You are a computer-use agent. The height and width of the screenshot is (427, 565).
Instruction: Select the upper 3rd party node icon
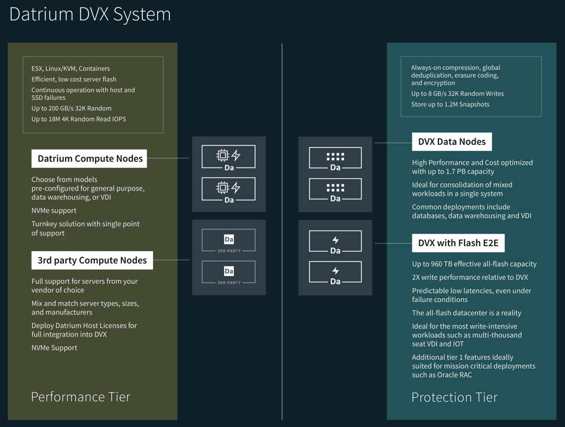pyautogui.click(x=228, y=240)
